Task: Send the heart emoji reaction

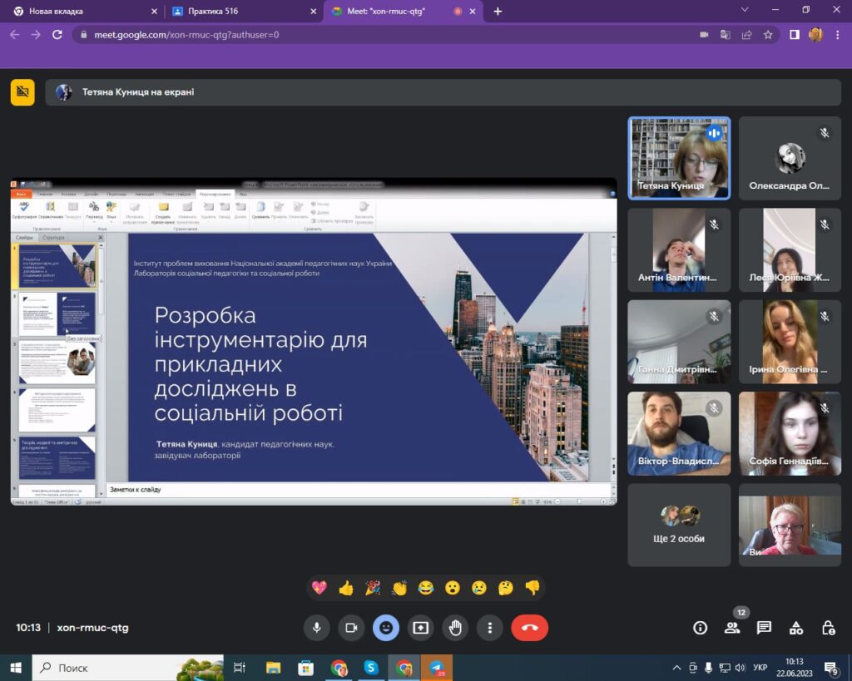Action: (319, 588)
